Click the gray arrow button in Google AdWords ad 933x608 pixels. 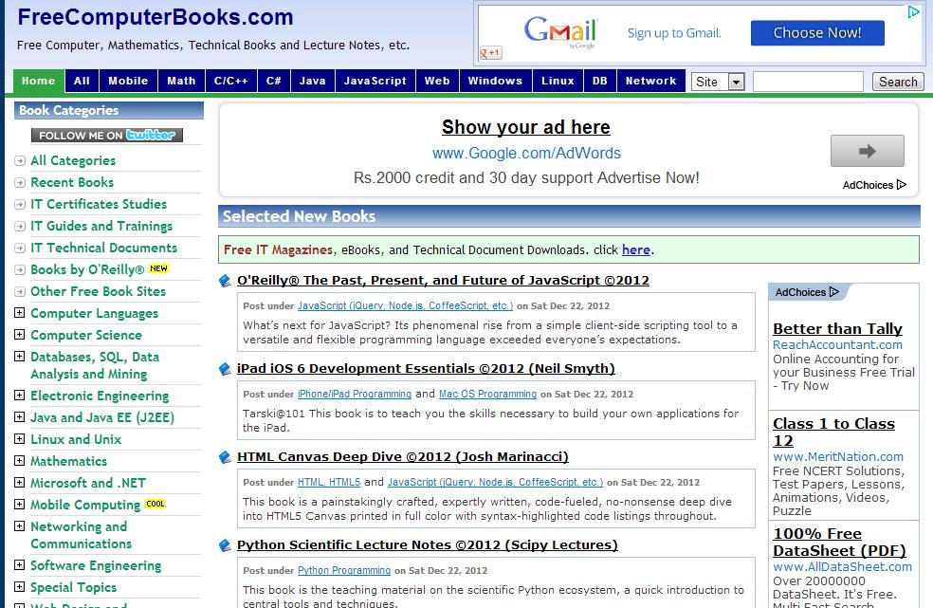coord(867,151)
